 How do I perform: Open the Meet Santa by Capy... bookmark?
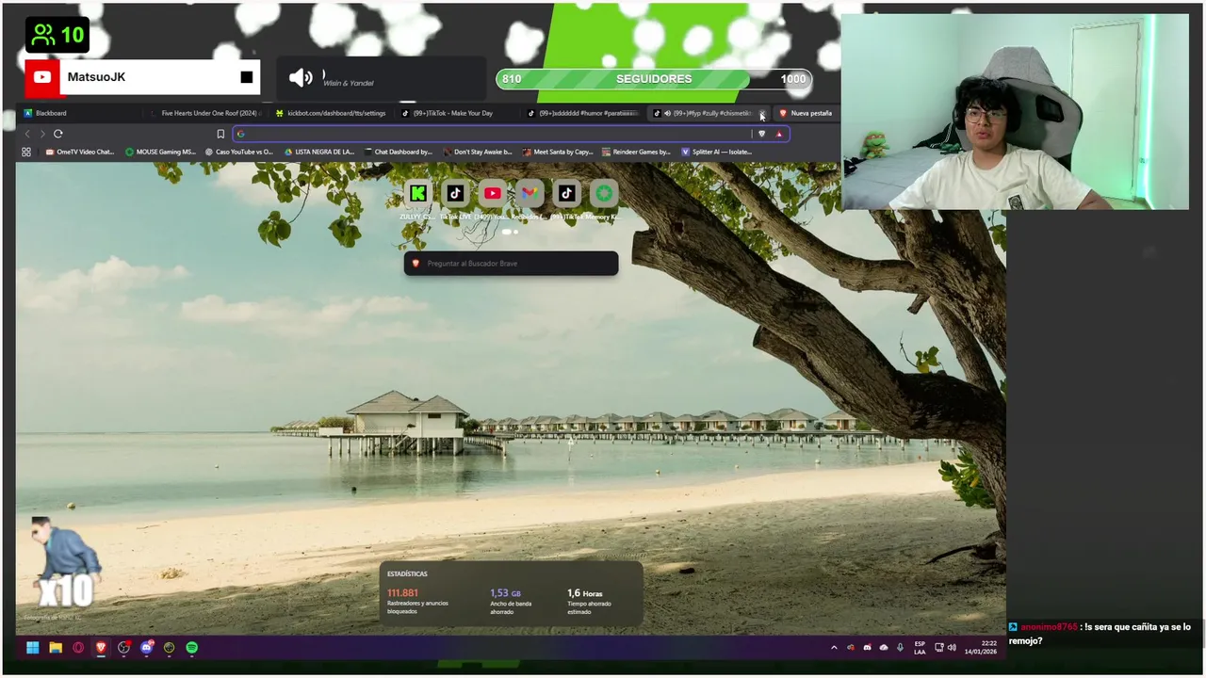click(x=558, y=152)
